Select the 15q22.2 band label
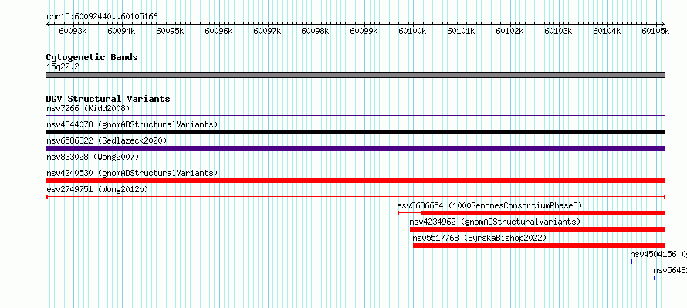The width and height of the screenshot is (687, 308). click(x=63, y=66)
